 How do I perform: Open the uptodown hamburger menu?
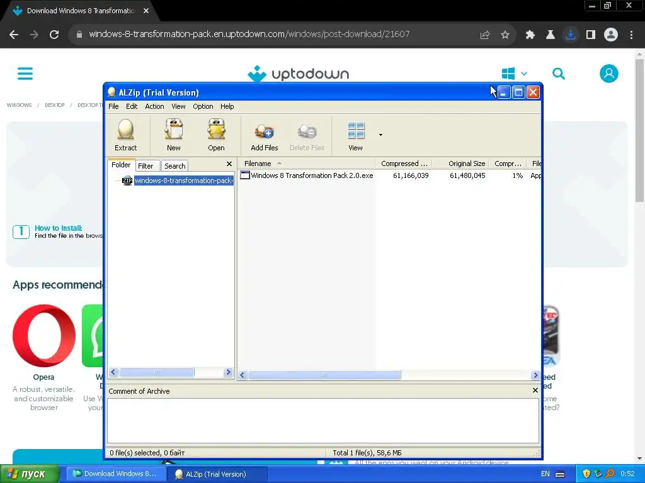(25, 74)
